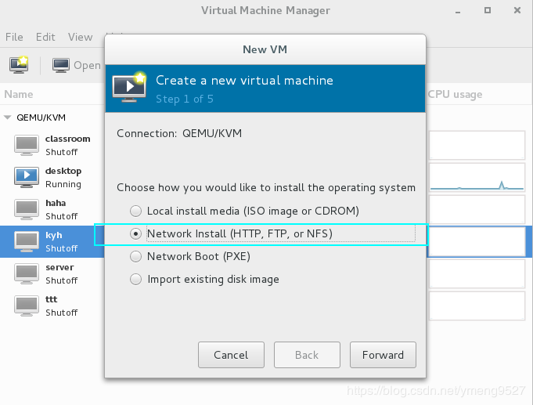Select the desktop VM name text
The height and width of the screenshot is (405, 533).
tap(63, 172)
